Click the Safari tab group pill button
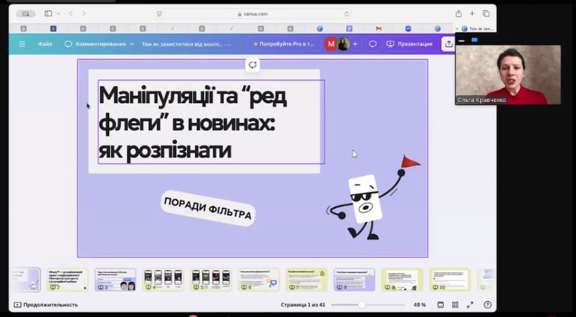Screen dimensions: 576x317 [x=26, y=13]
